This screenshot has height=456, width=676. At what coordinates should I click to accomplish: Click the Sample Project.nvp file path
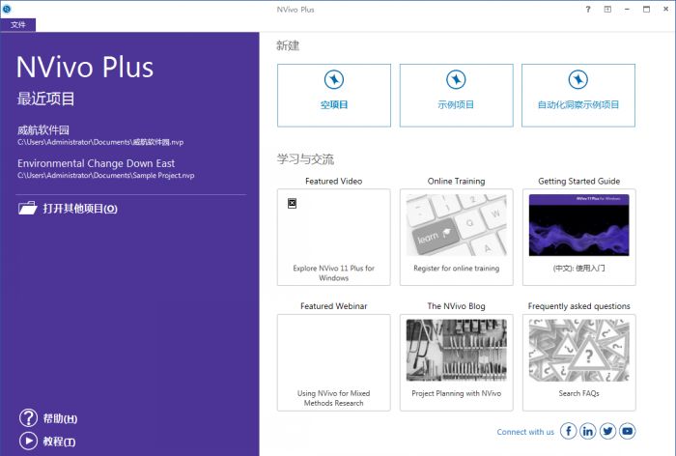coord(105,175)
